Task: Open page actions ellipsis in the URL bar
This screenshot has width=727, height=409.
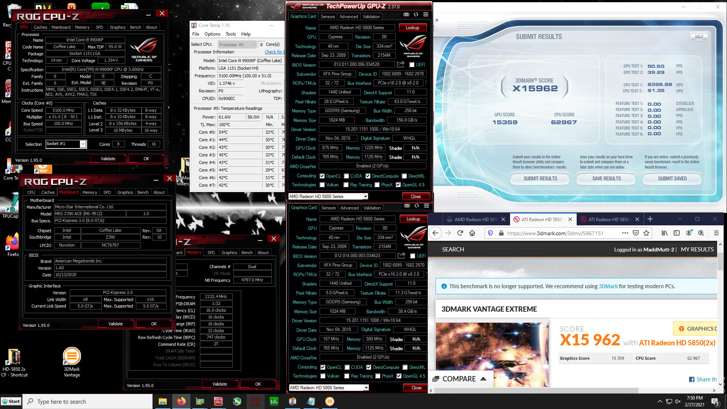Action: tap(625, 233)
